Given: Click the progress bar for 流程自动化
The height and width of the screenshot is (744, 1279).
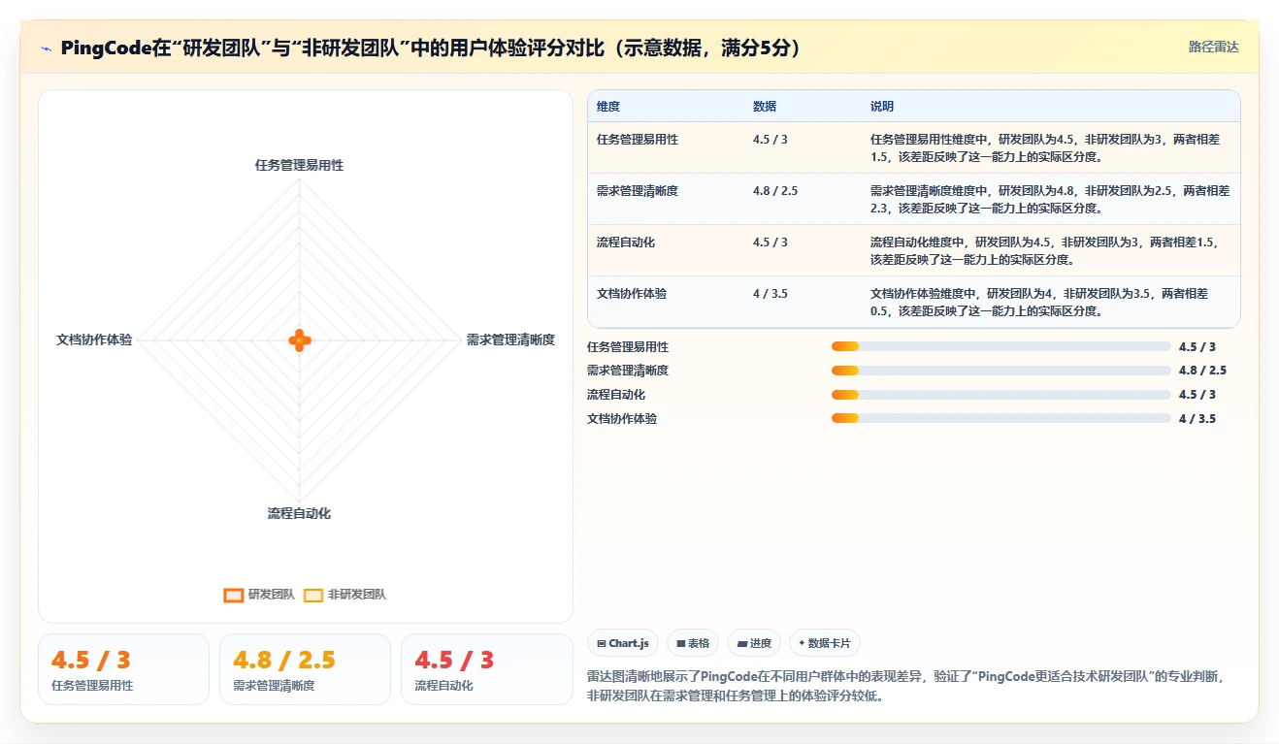Looking at the screenshot, I should pyautogui.click(x=1001, y=395).
